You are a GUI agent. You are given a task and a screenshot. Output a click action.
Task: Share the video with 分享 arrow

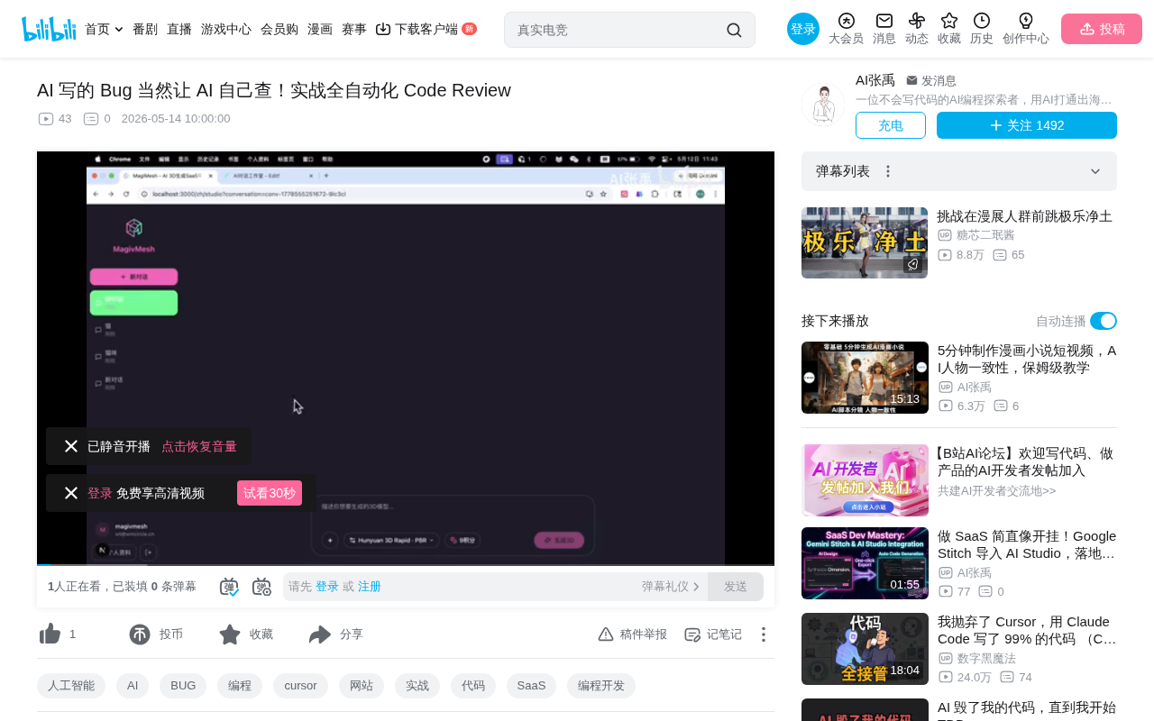pyautogui.click(x=320, y=634)
